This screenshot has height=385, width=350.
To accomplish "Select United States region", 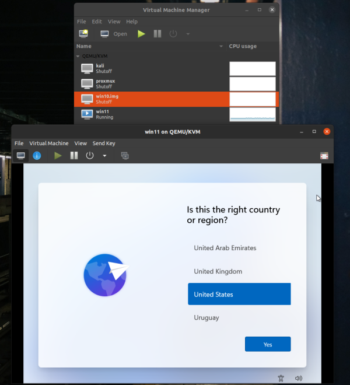I will coord(239,294).
